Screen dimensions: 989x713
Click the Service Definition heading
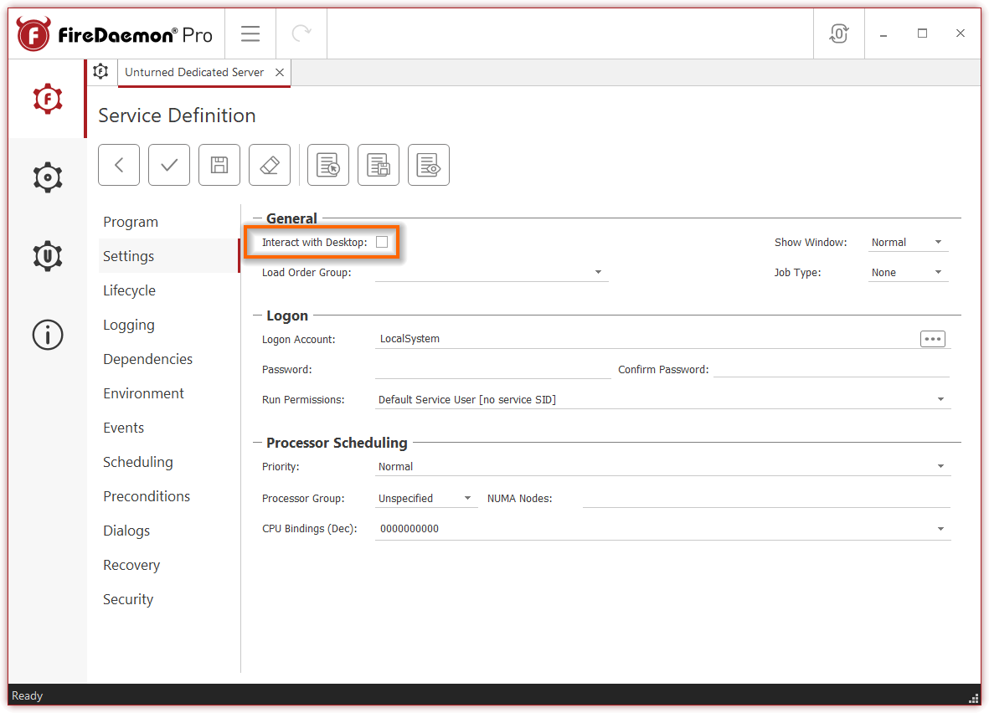tap(177, 116)
